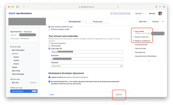The height and width of the screenshot is (105, 173).
Task: Open Access under Features
Action: (16, 57)
